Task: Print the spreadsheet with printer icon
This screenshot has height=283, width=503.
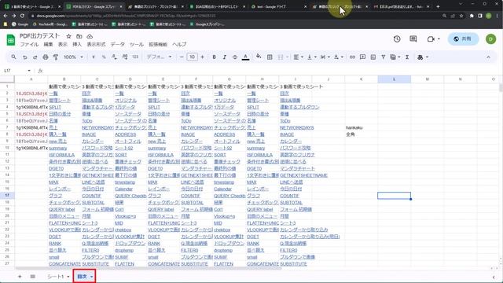Action: (46, 57)
